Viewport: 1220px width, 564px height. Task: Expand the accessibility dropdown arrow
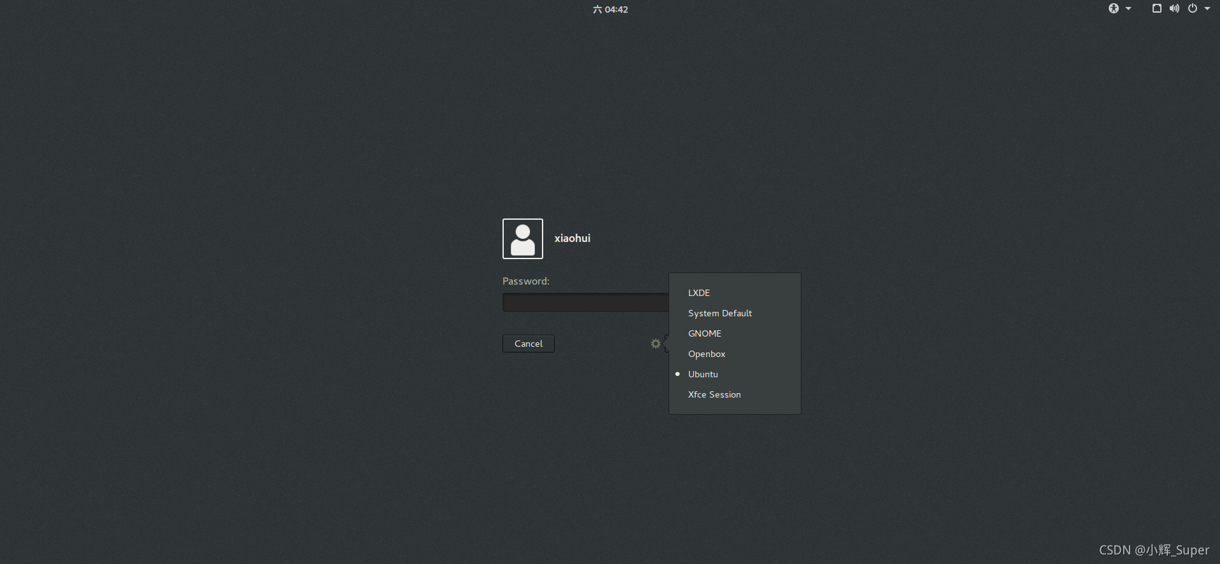1128,8
